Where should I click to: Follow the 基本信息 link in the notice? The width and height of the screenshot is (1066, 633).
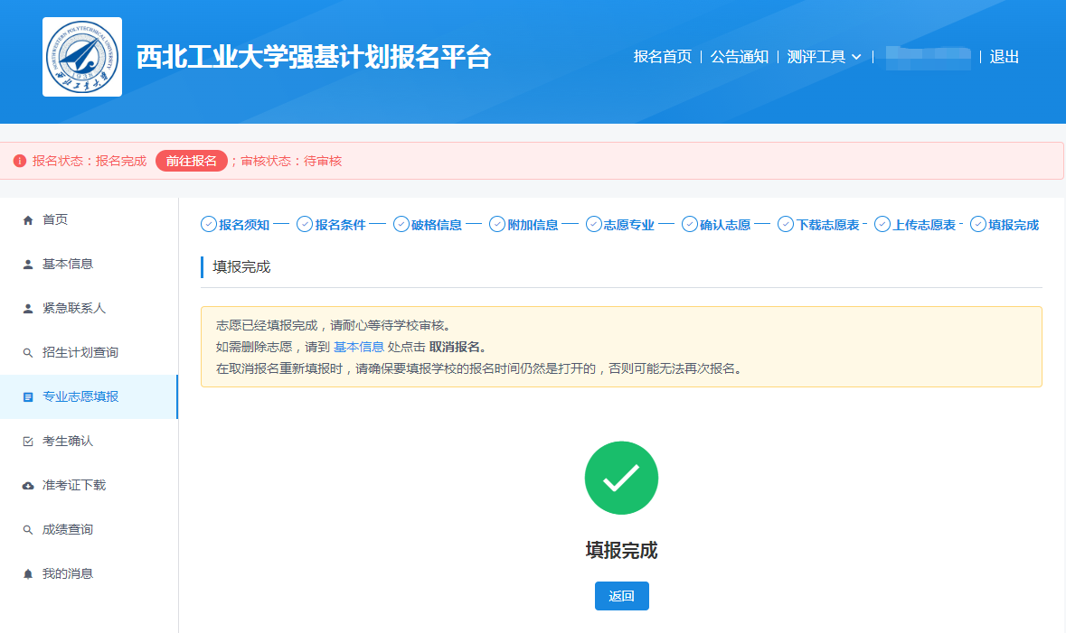(x=359, y=347)
